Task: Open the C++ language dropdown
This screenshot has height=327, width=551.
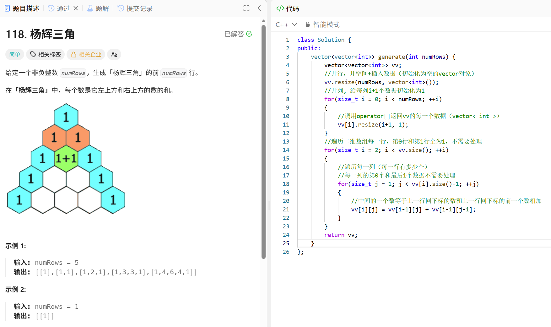Action: click(286, 24)
